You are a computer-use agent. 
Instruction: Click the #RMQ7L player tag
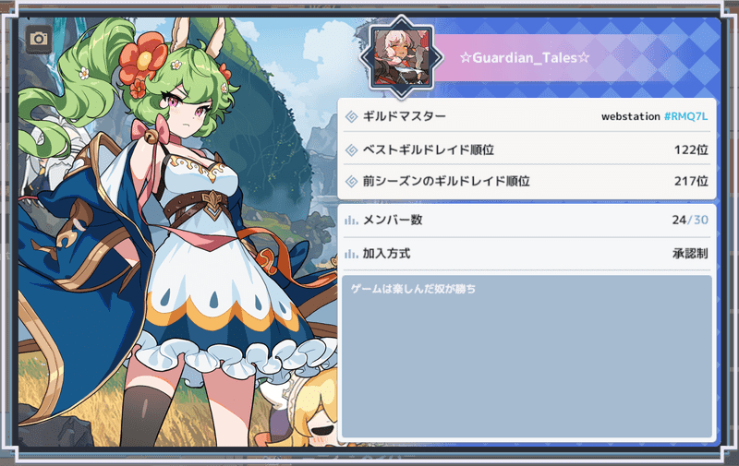pos(685,116)
